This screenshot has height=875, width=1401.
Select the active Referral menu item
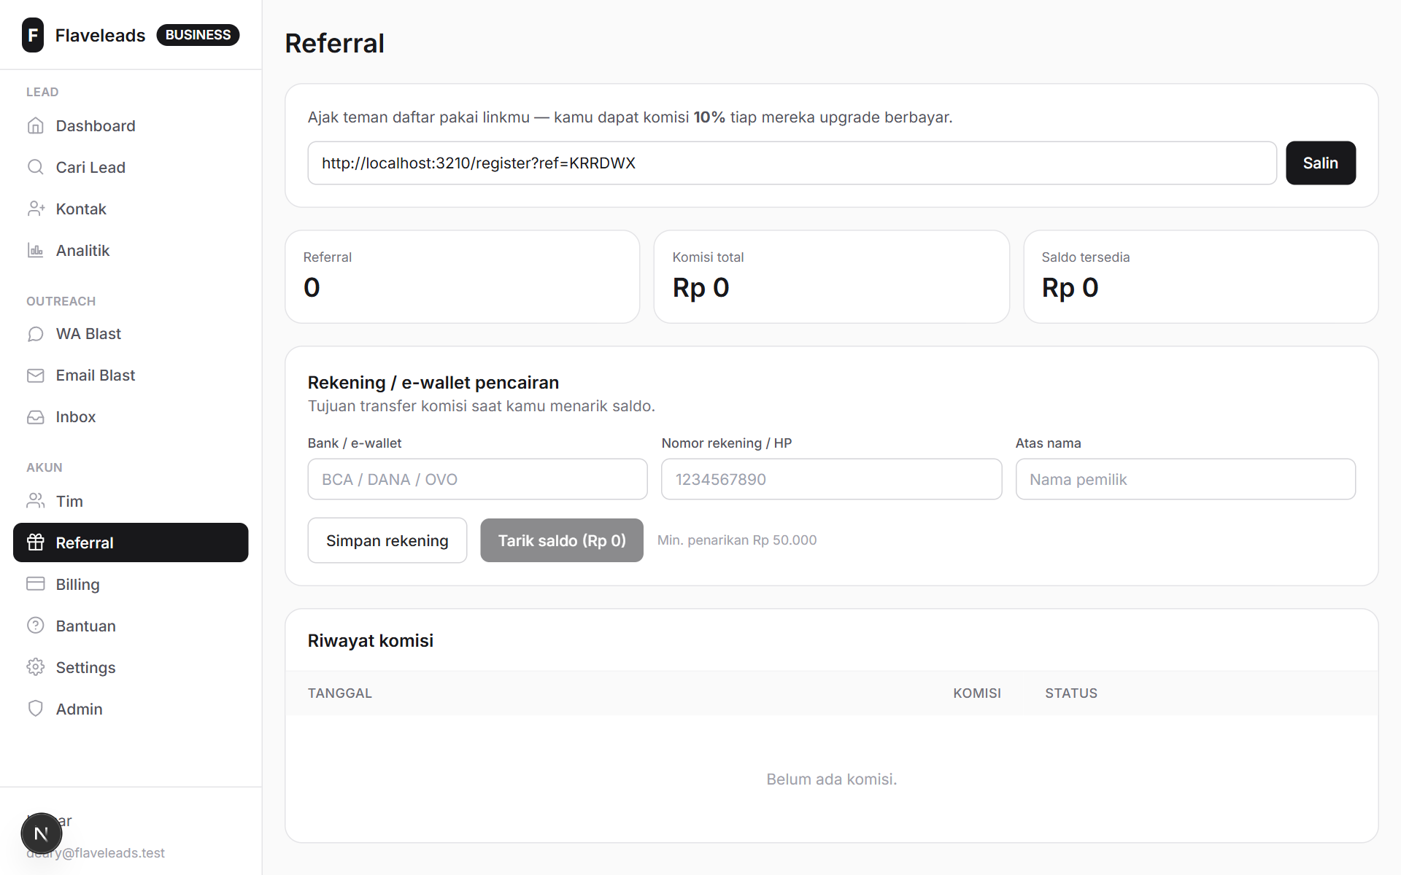(x=131, y=542)
